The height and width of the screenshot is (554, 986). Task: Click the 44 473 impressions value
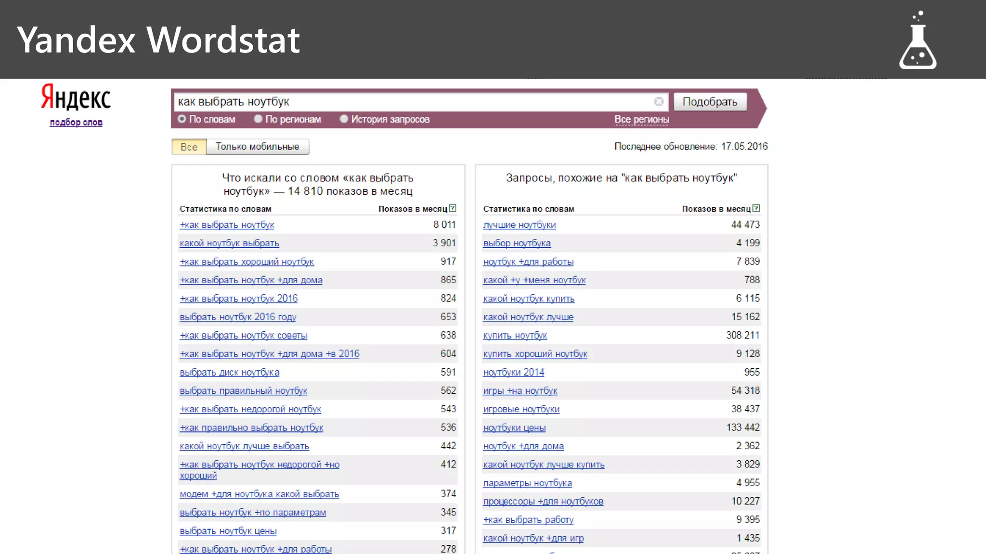pos(745,225)
